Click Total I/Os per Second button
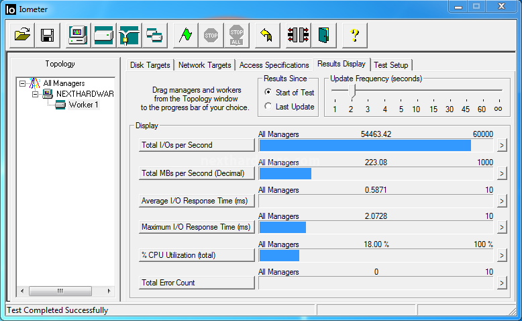Screen dimensions: 522x321 pyautogui.click(x=197, y=145)
